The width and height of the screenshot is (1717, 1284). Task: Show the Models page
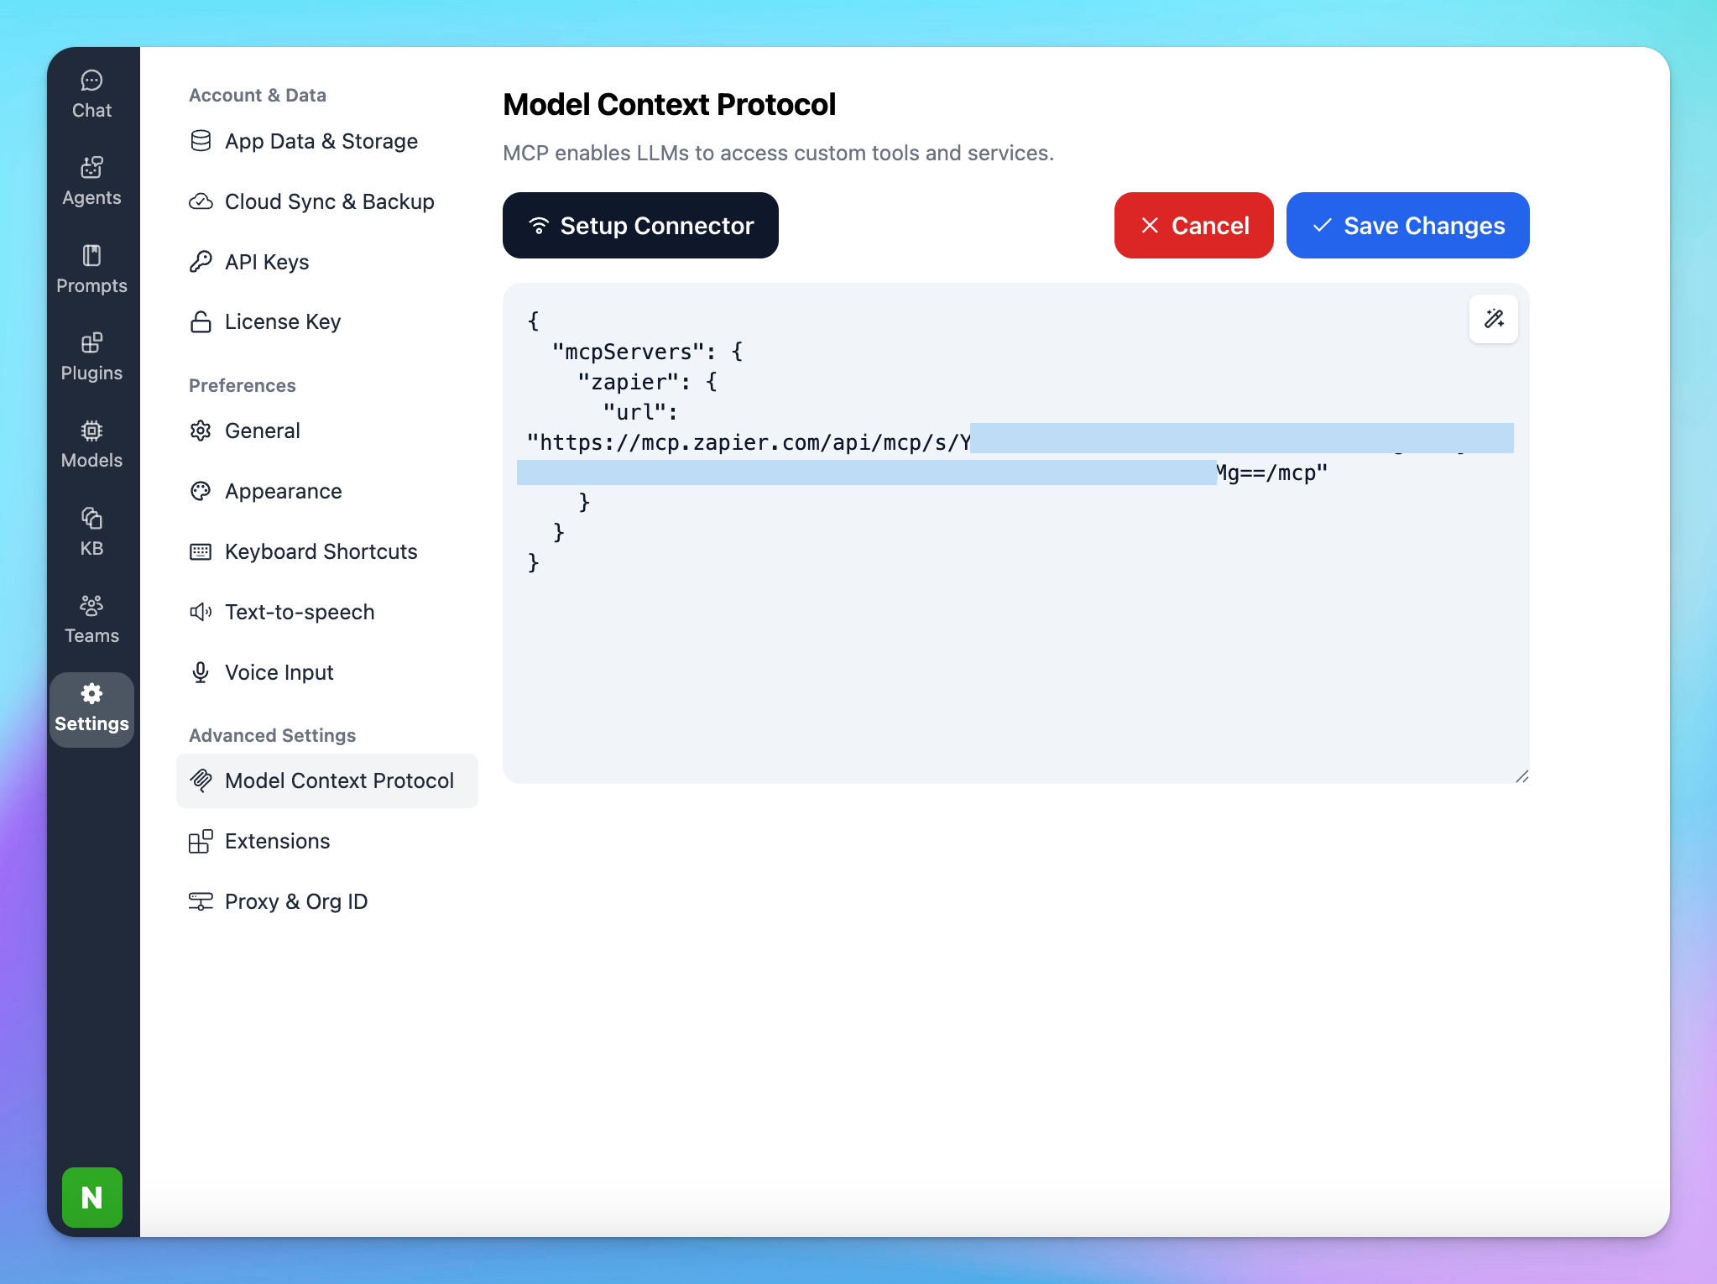(91, 445)
